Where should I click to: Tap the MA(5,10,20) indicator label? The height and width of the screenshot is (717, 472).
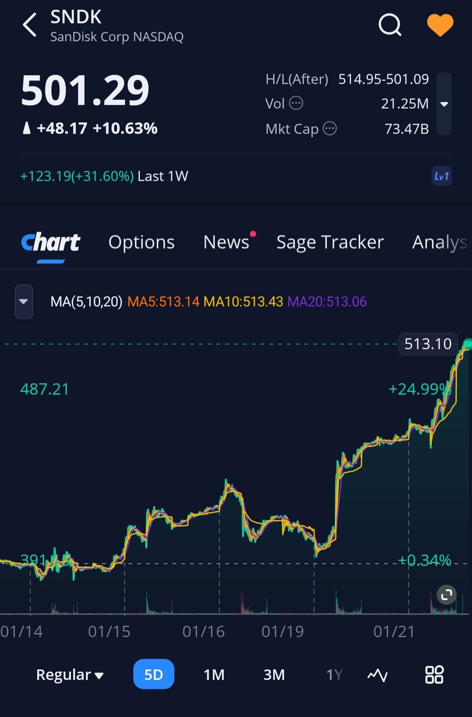click(x=86, y=301)
